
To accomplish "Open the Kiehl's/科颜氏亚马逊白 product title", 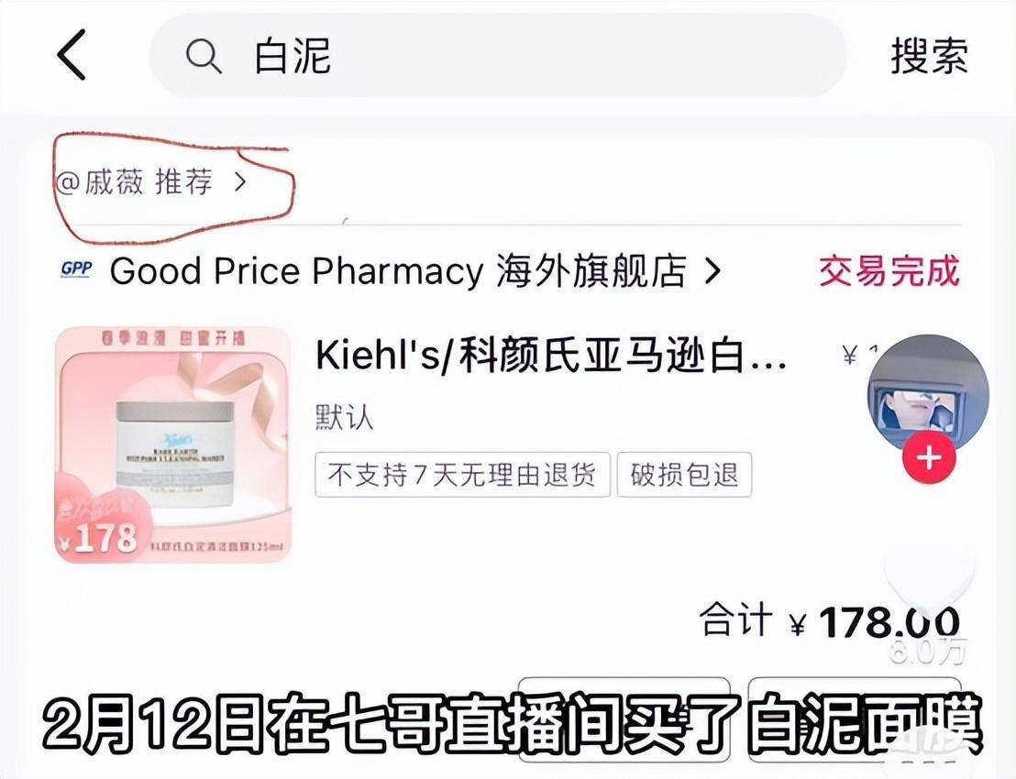I will [551, 356].
